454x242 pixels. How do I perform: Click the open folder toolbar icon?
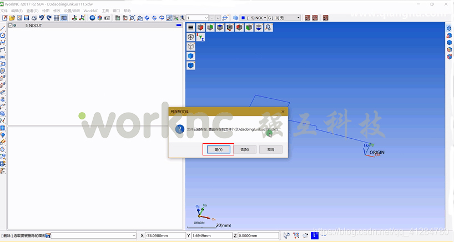tap(12, 18)
